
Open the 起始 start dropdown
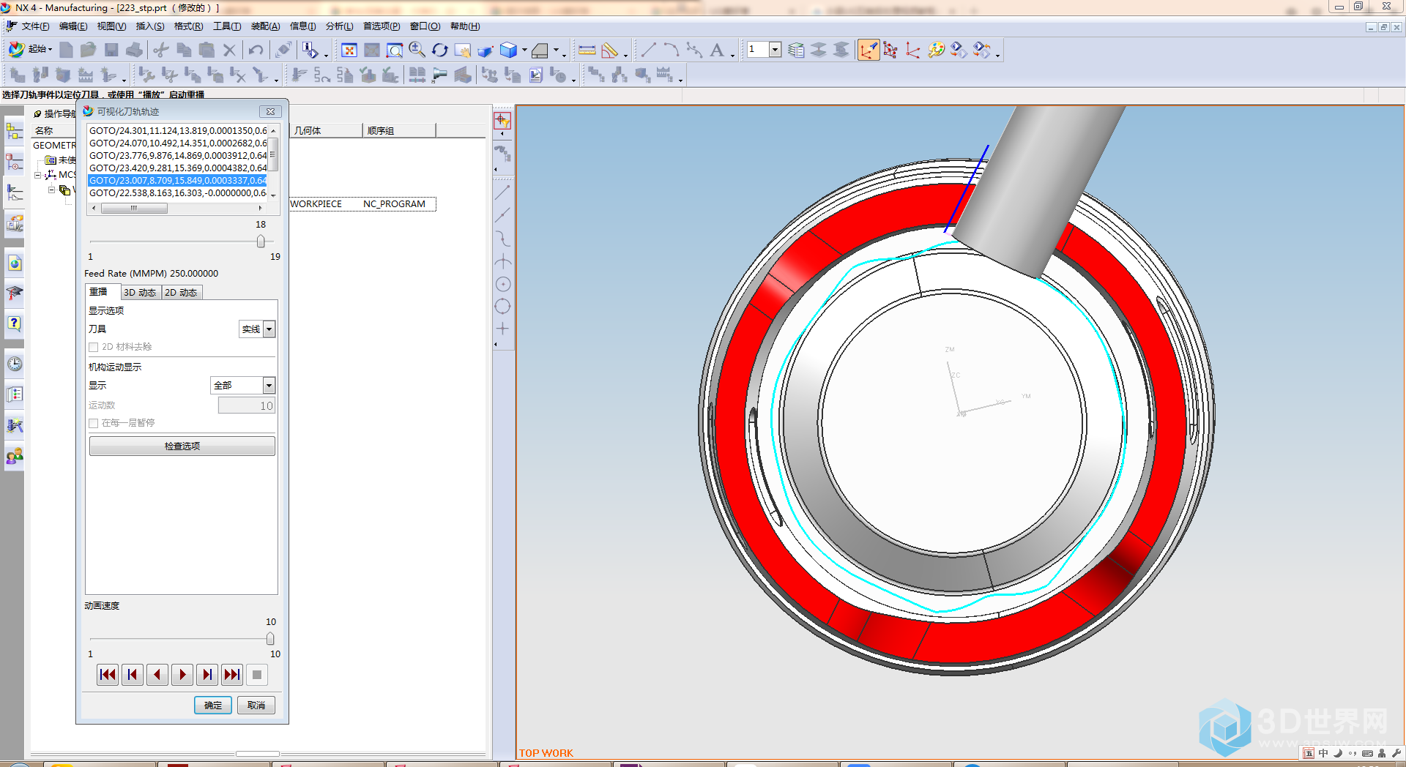(x=32, y=50)
